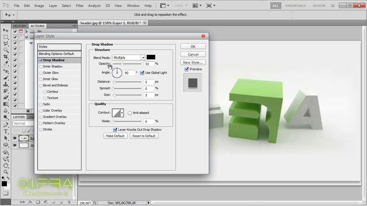The image size is (367, 206).
Task: Select the Magic Wand tool
Action: click(x=6, y=50)
